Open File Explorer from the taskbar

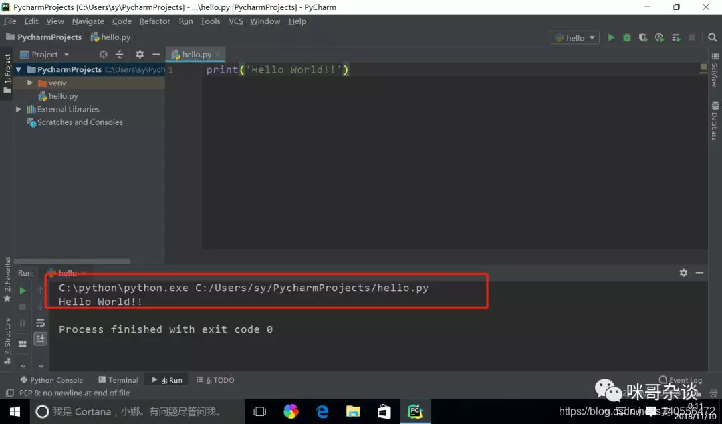click(x=353, y=411)
